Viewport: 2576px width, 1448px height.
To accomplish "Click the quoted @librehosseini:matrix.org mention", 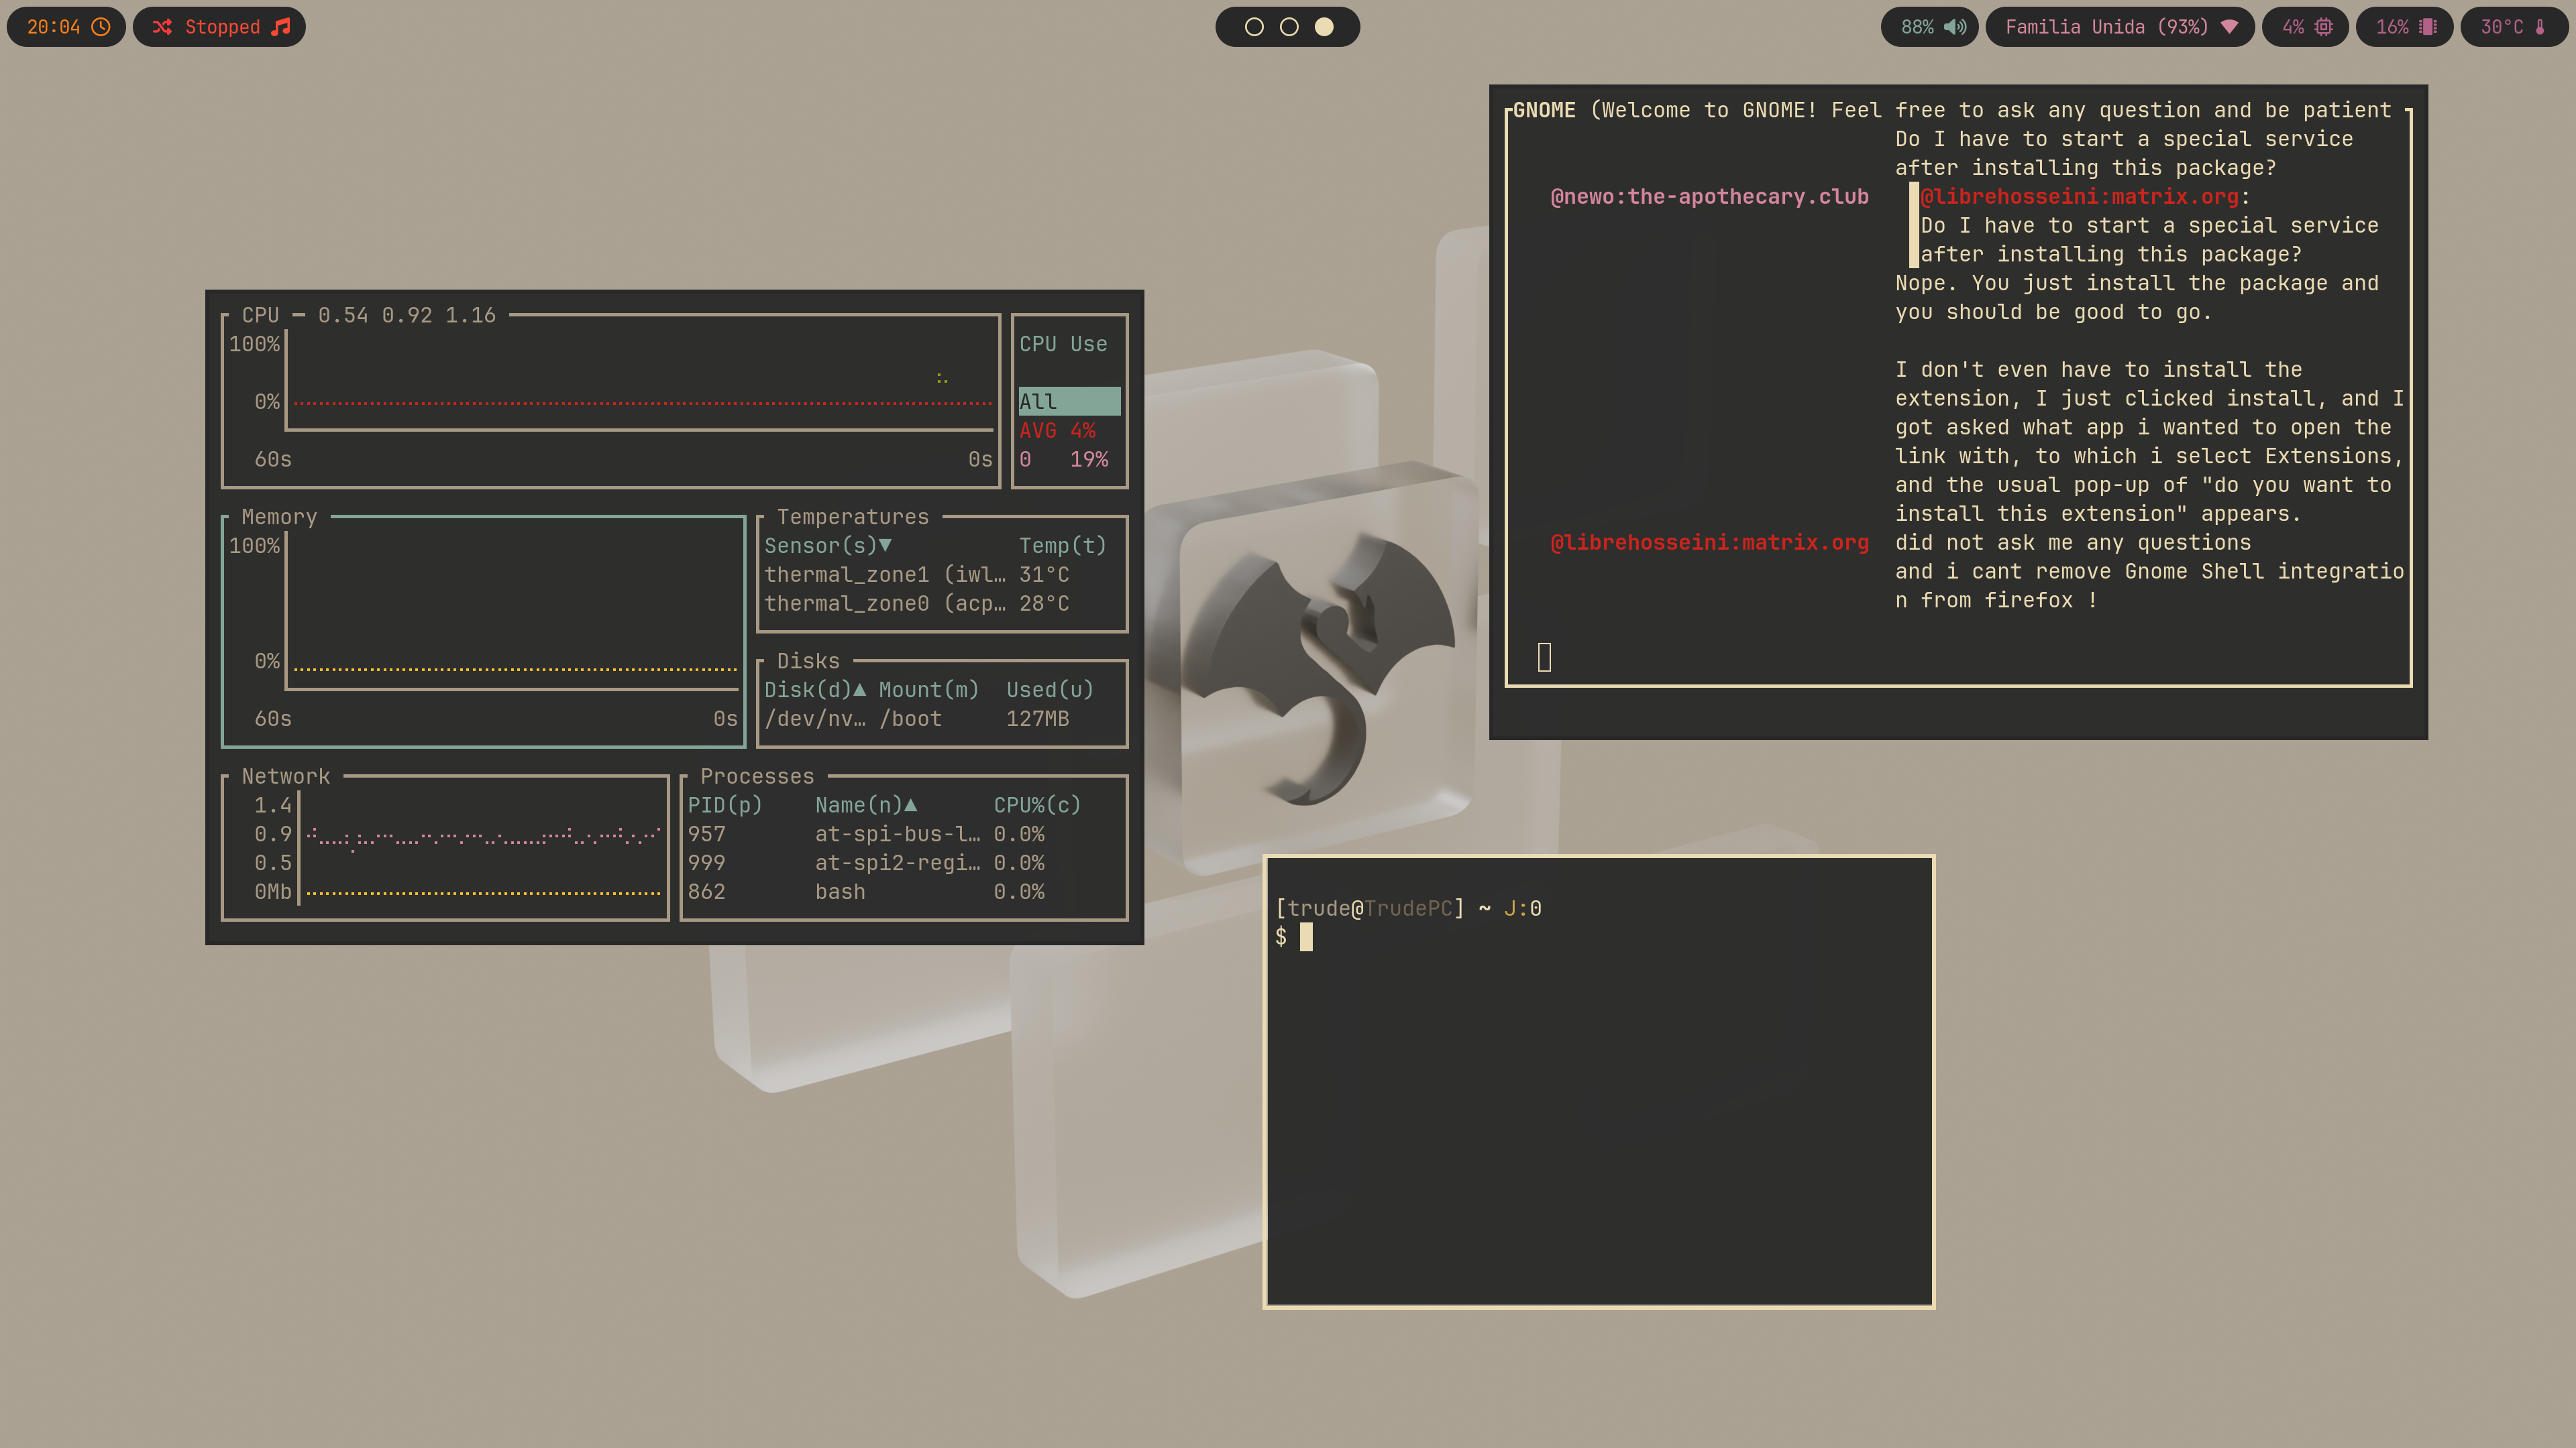I will [x=2079, y=197].
